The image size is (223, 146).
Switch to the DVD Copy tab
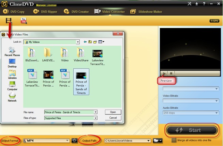(x=14, y=12)
